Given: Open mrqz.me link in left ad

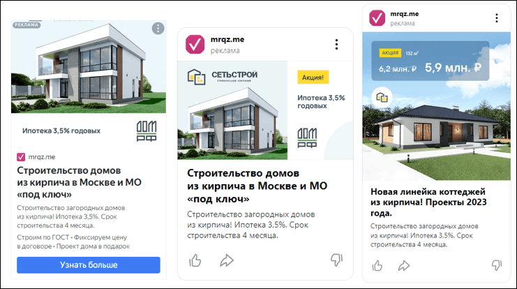Looking at the screenshot, I should pos(42,157).
